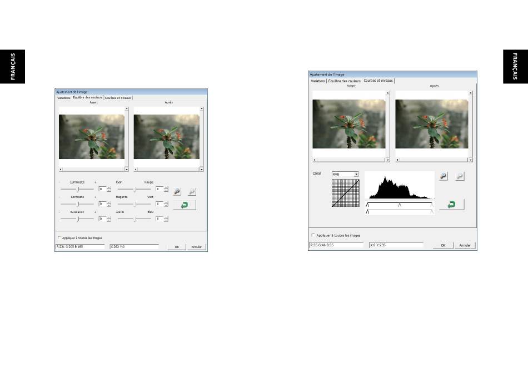Click the zoom-in magnifier in the left dialog
Image resolution: width=528 pixels, height=372 pixels.
[x=177, y=192]
